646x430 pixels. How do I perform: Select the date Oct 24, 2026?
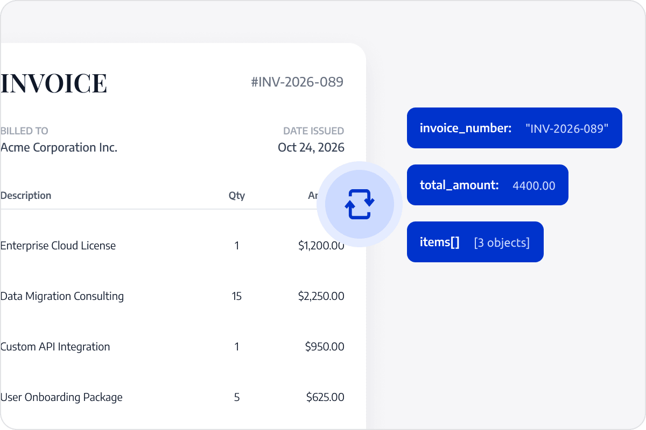(x=311, y=147)
